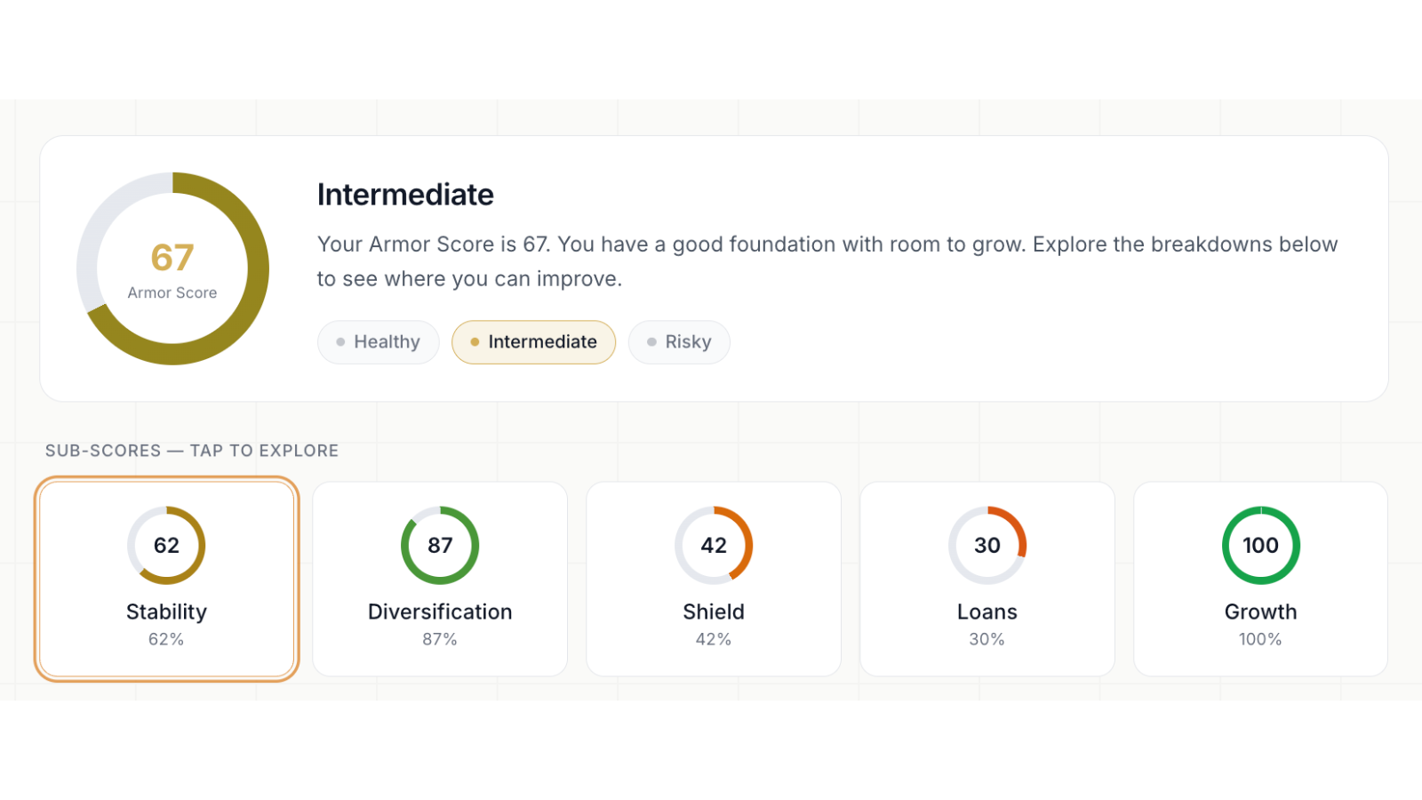1422x800 pixels.
Task: Click the 67 Armor Score number
Action: click(x=173, y=258)
